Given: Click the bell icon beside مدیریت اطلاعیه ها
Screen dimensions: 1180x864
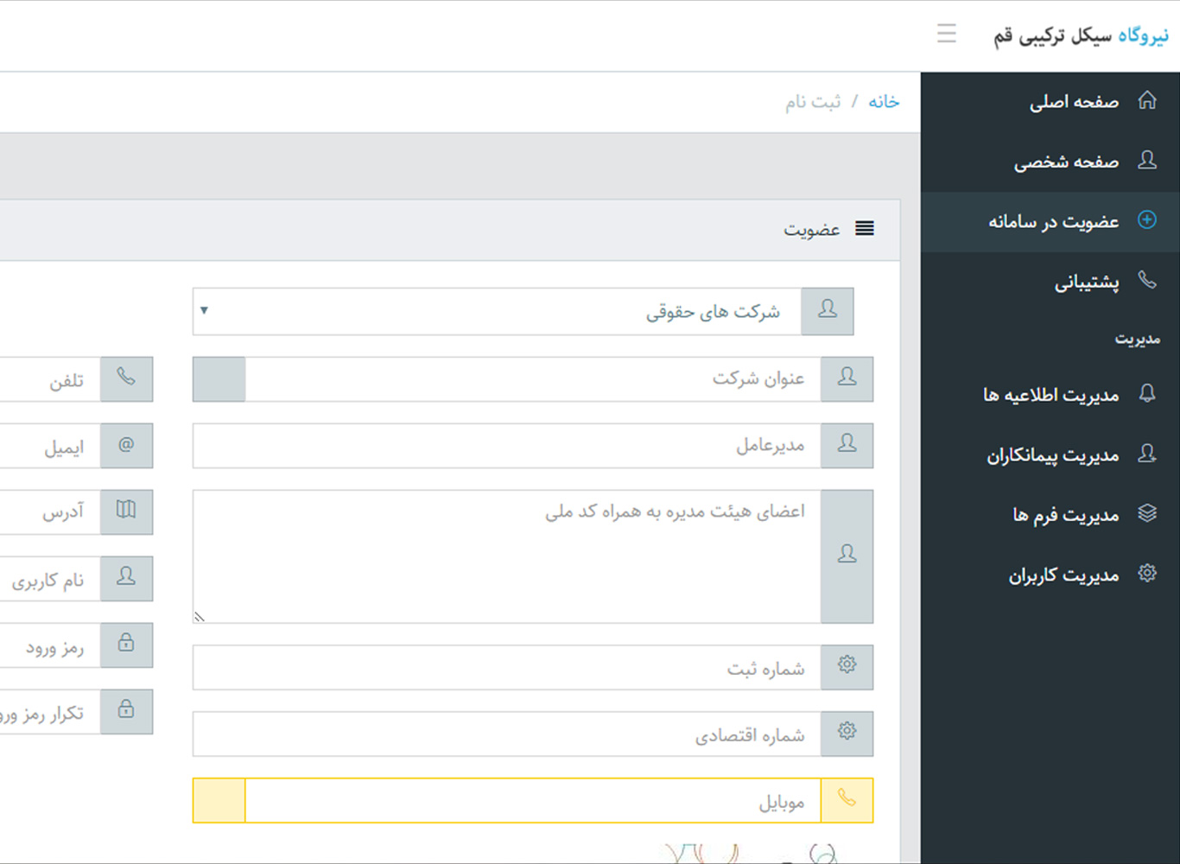Looking at the screenshot, I should coord(1147,393).
